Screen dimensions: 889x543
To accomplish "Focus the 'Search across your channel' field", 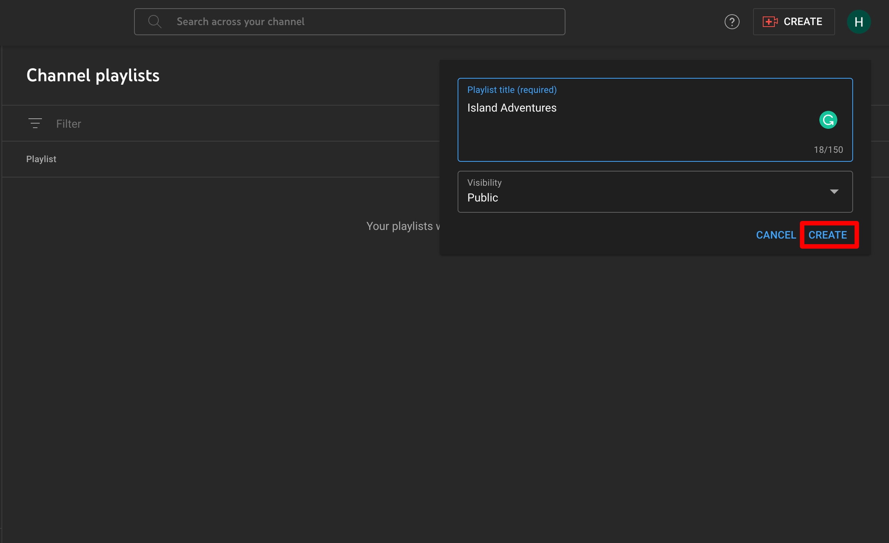I will pos(359,22).
